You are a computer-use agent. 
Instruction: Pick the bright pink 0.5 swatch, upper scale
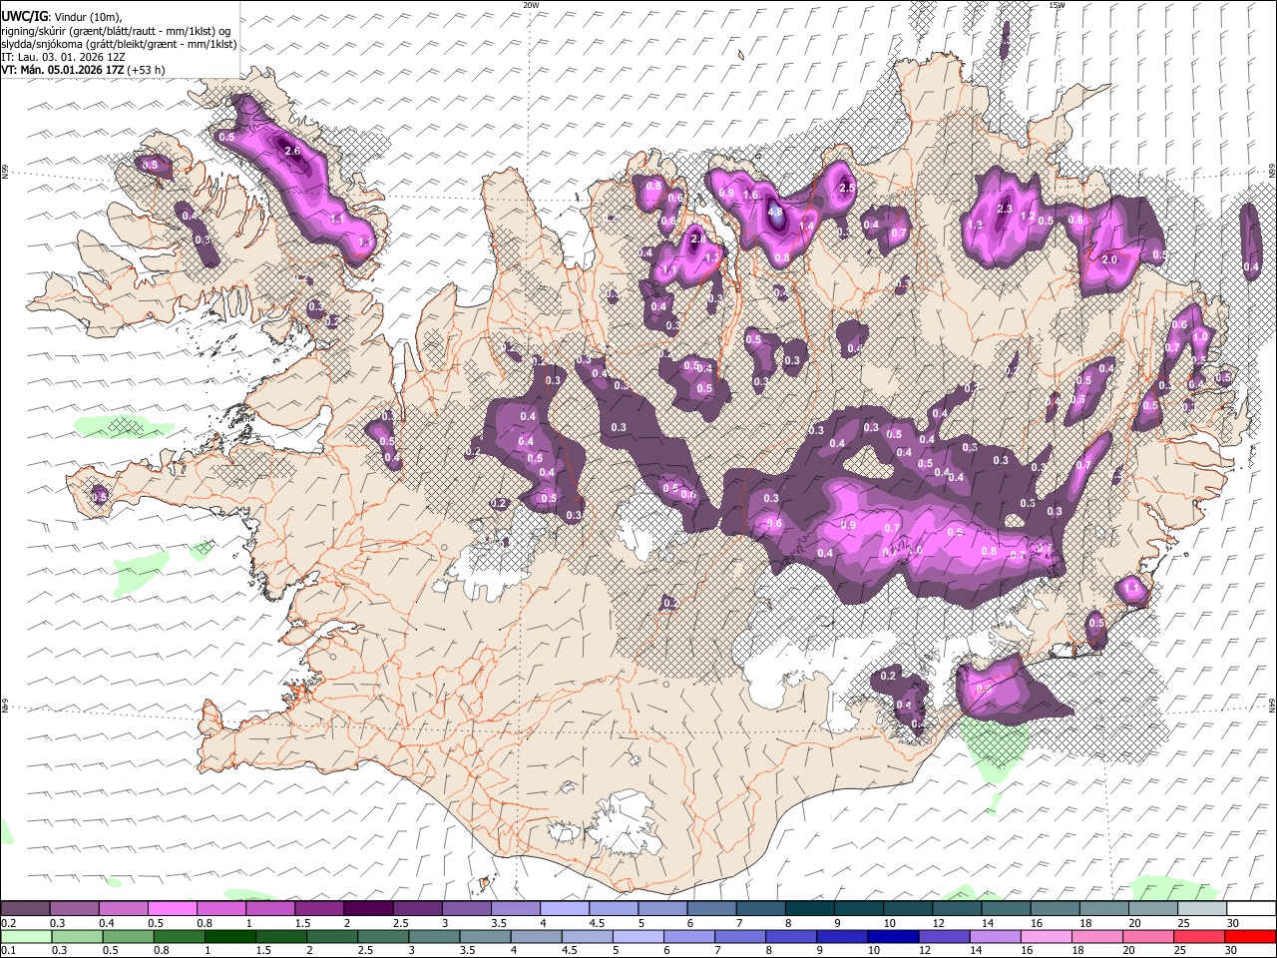click(173, 909)
